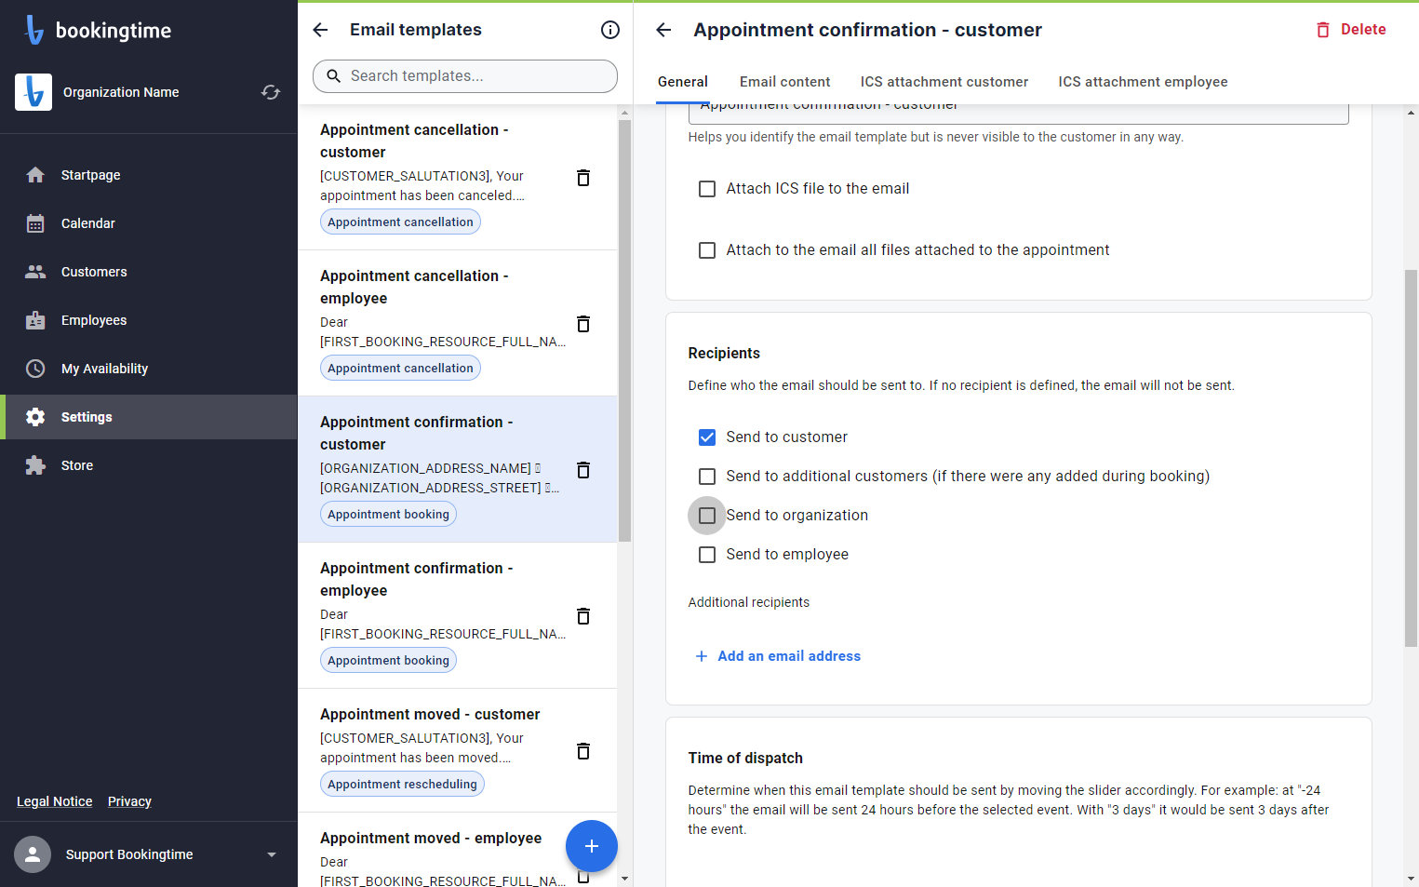Uncheck Send to customer
This screenshot has height=887, width=1419.
coord(707,437)
